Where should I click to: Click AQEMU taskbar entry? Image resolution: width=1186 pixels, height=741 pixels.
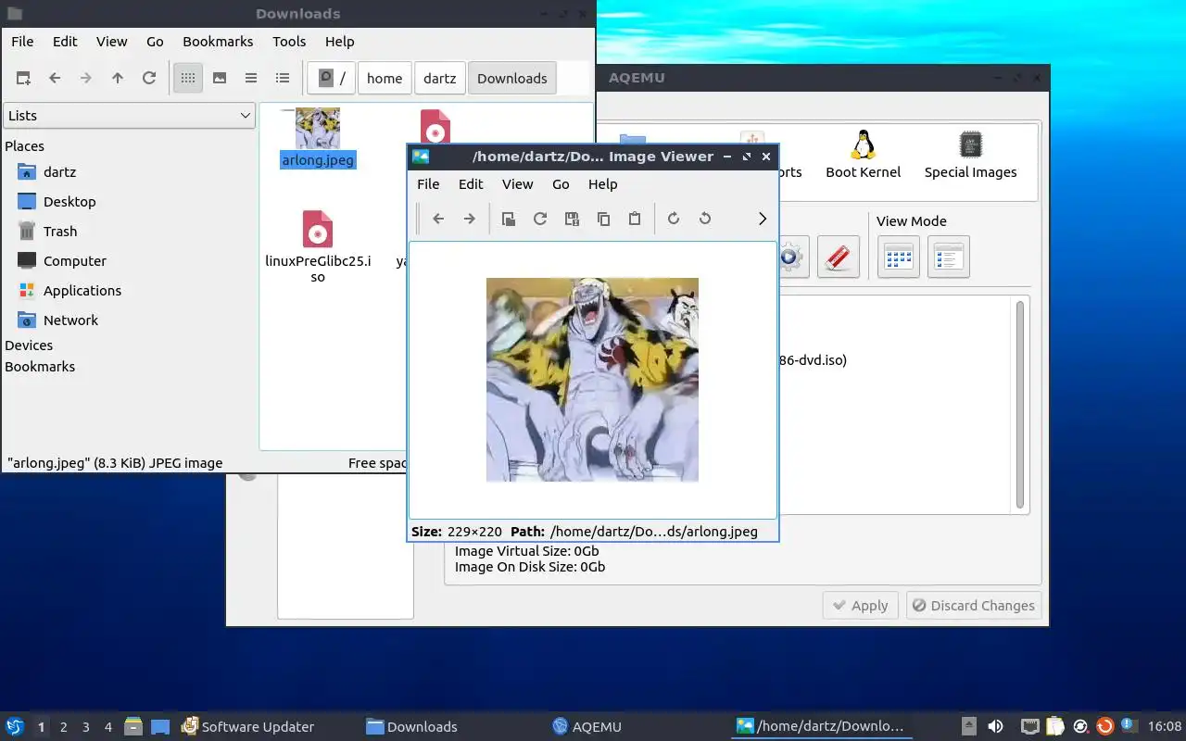587,726
